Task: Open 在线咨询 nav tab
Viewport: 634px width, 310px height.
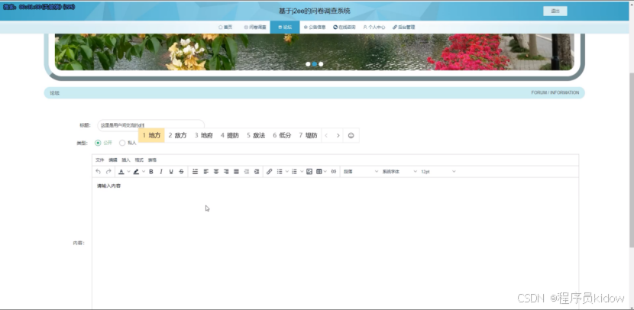Action: [x=344, y=27]
